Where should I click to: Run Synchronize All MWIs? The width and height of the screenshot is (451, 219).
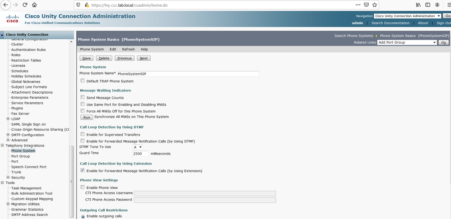pyautogui.click(x=87, y=118)
